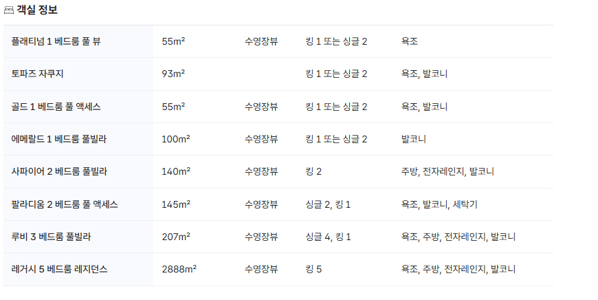
Task: Click the 207m² room size value
Action: tap(176, 237)
